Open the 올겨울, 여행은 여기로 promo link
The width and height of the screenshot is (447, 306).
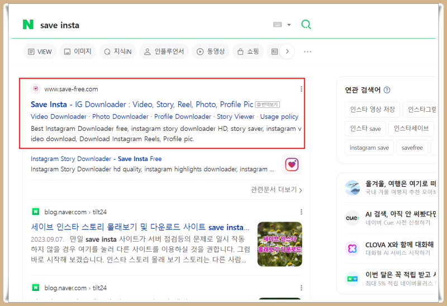coord(401,183)
